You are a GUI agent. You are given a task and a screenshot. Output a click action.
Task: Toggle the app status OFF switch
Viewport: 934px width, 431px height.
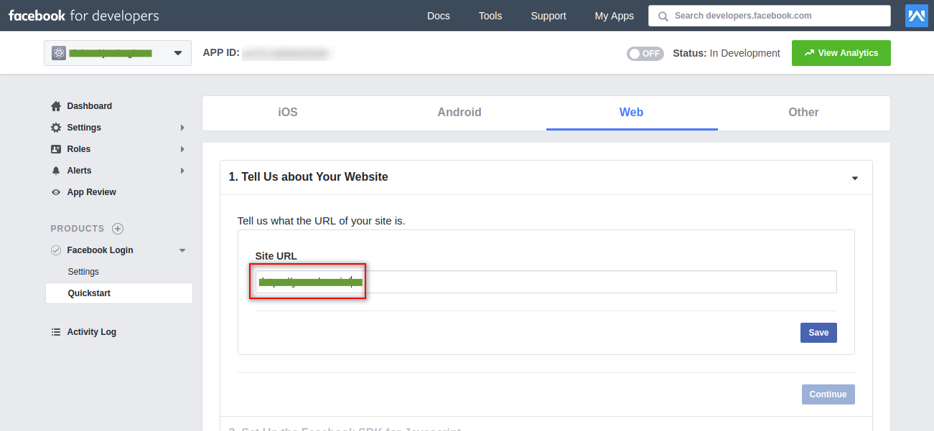645,53
